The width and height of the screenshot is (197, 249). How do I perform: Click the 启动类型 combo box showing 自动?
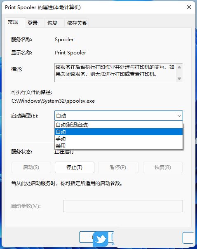119,115
